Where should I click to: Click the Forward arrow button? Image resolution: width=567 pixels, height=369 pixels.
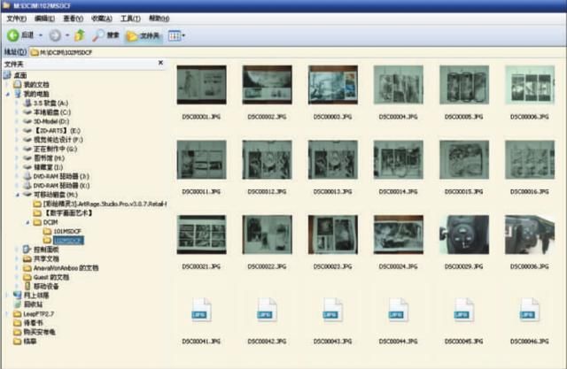tap(55, 35)
